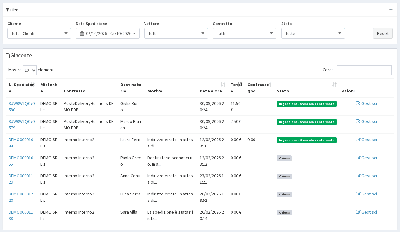This screenshot has width=400, height=232.
Task: Click the Mittente column header
Action: click(49, 88)
